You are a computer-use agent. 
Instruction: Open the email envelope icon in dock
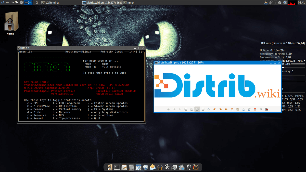pos(153,167)
